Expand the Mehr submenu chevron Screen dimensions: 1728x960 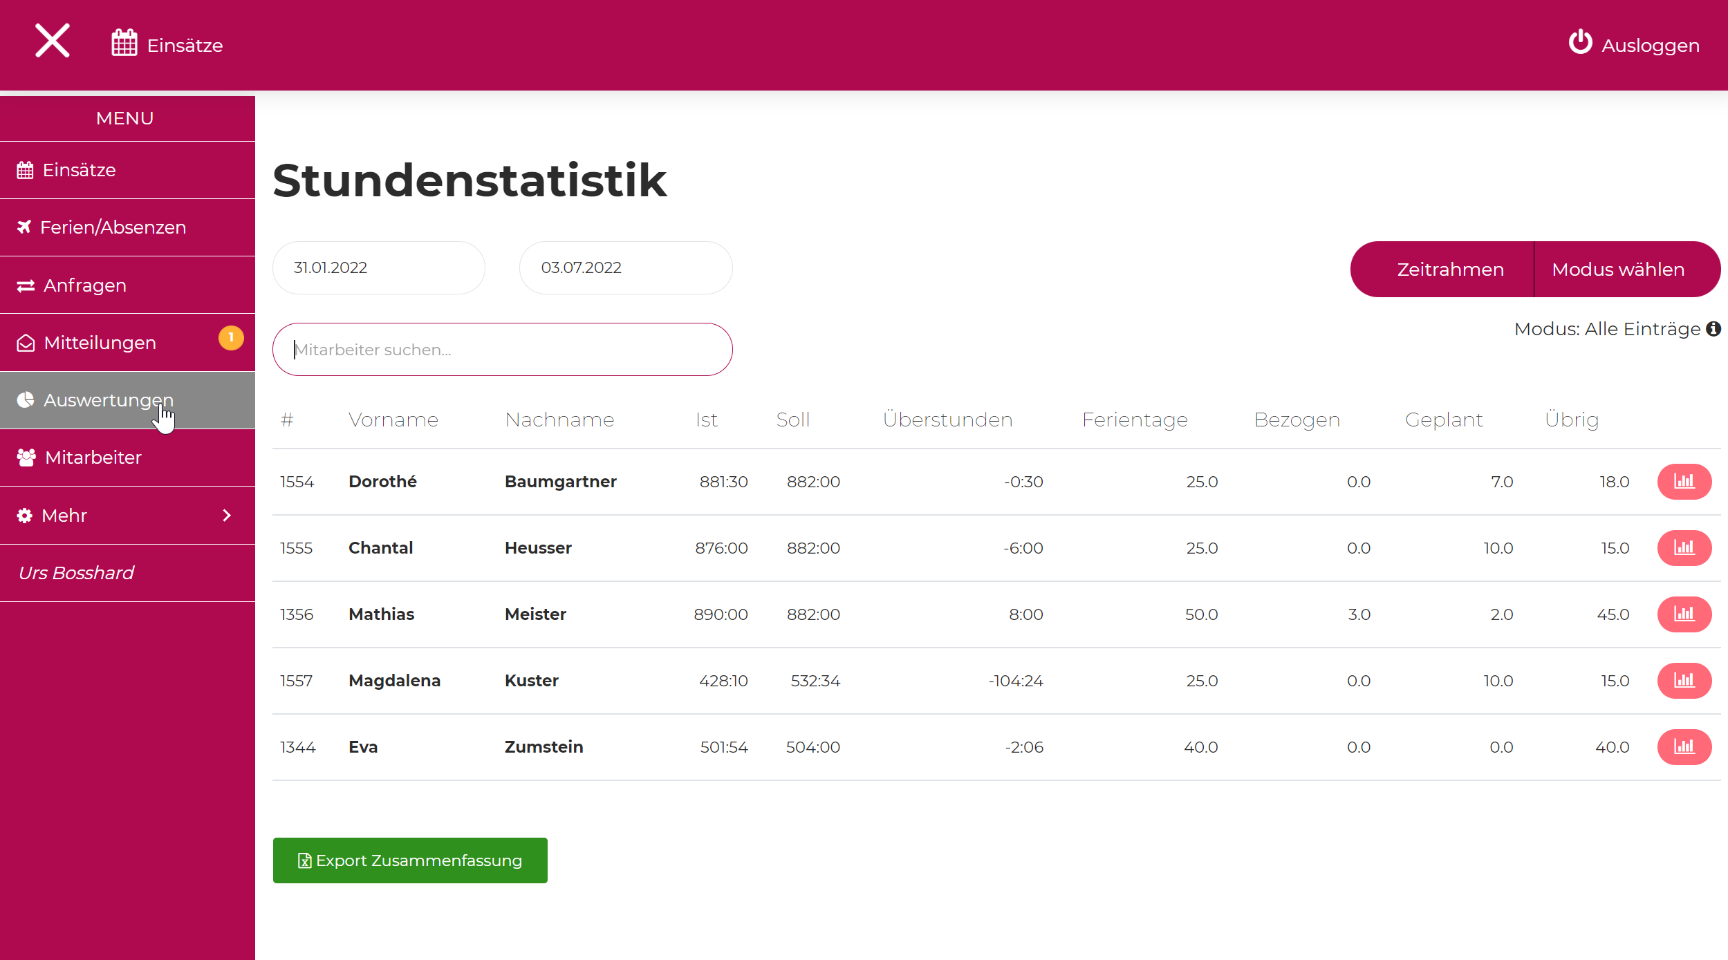[x=226, y=516]
